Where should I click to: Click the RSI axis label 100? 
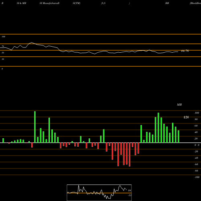click(x=3, y=37)
